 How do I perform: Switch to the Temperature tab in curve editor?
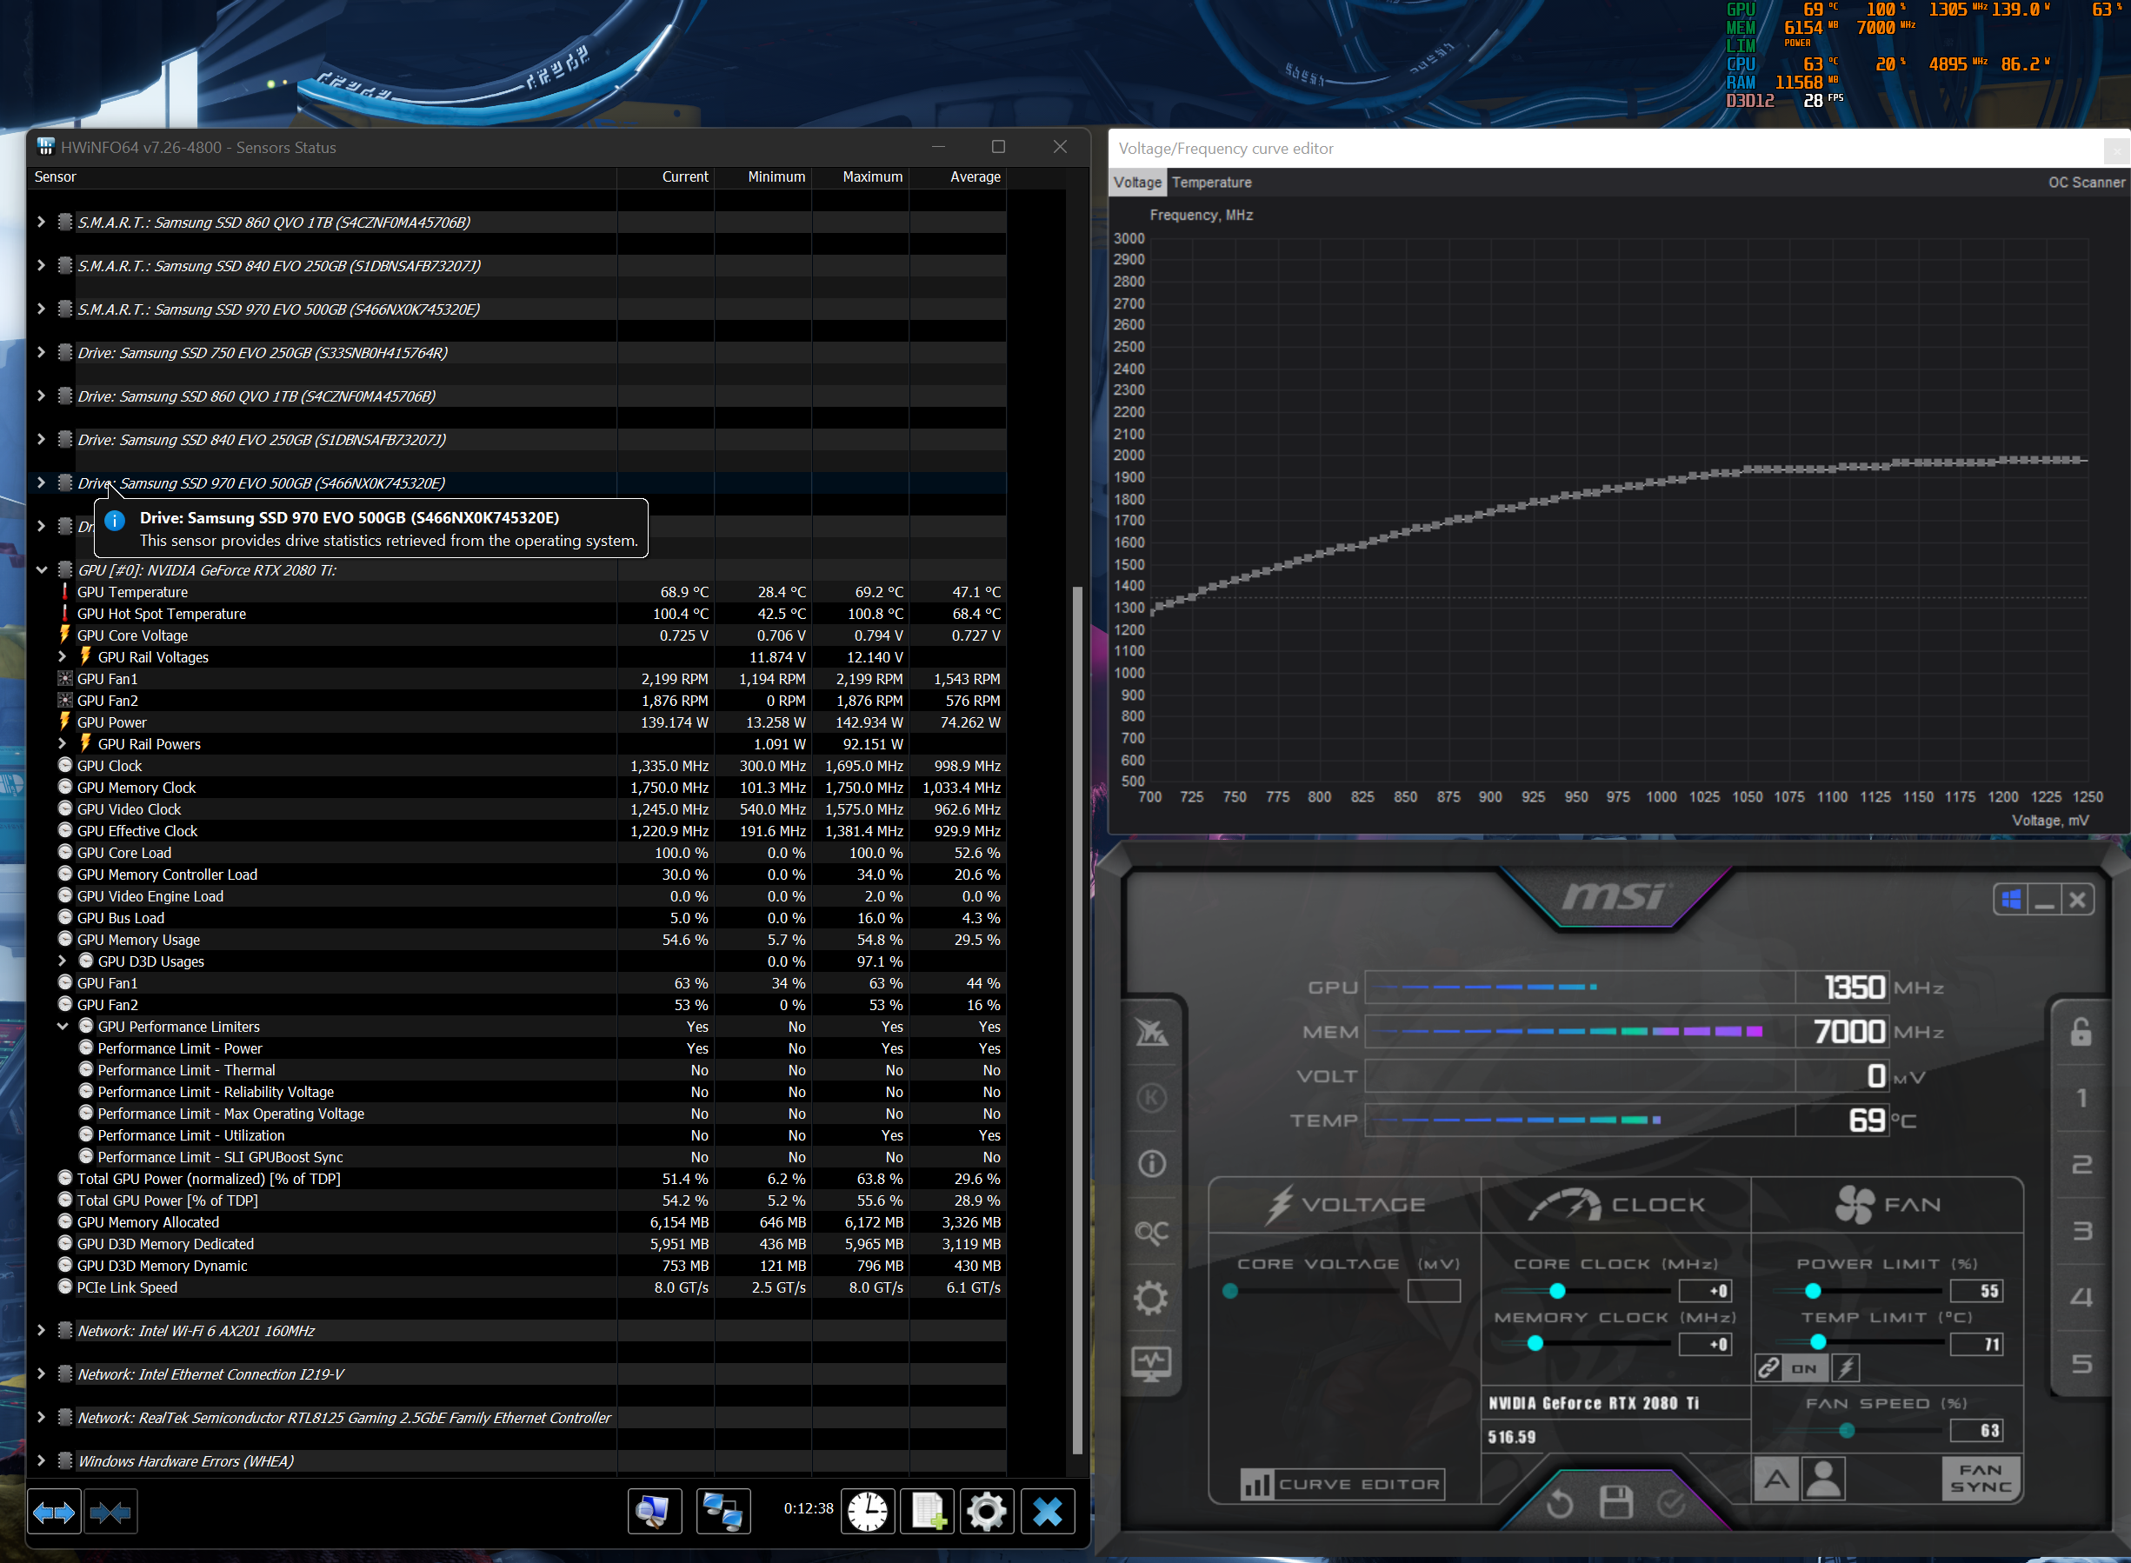[x=1211, y=183]
